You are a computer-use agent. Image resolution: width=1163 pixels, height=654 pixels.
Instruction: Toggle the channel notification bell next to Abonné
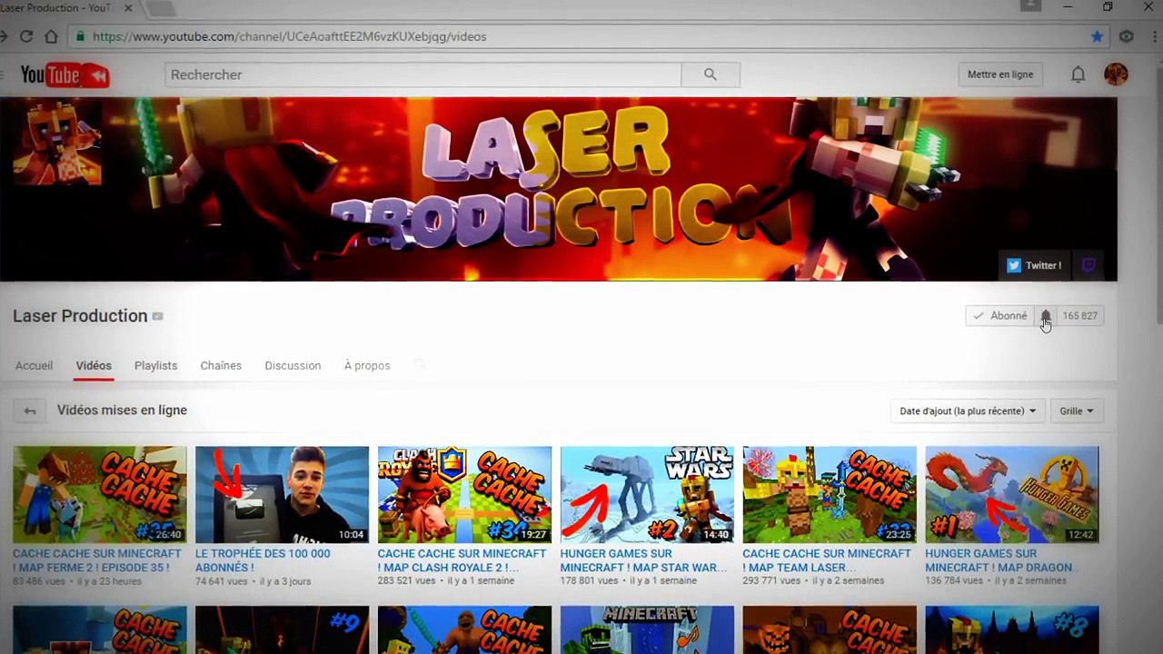point(1046,316)
